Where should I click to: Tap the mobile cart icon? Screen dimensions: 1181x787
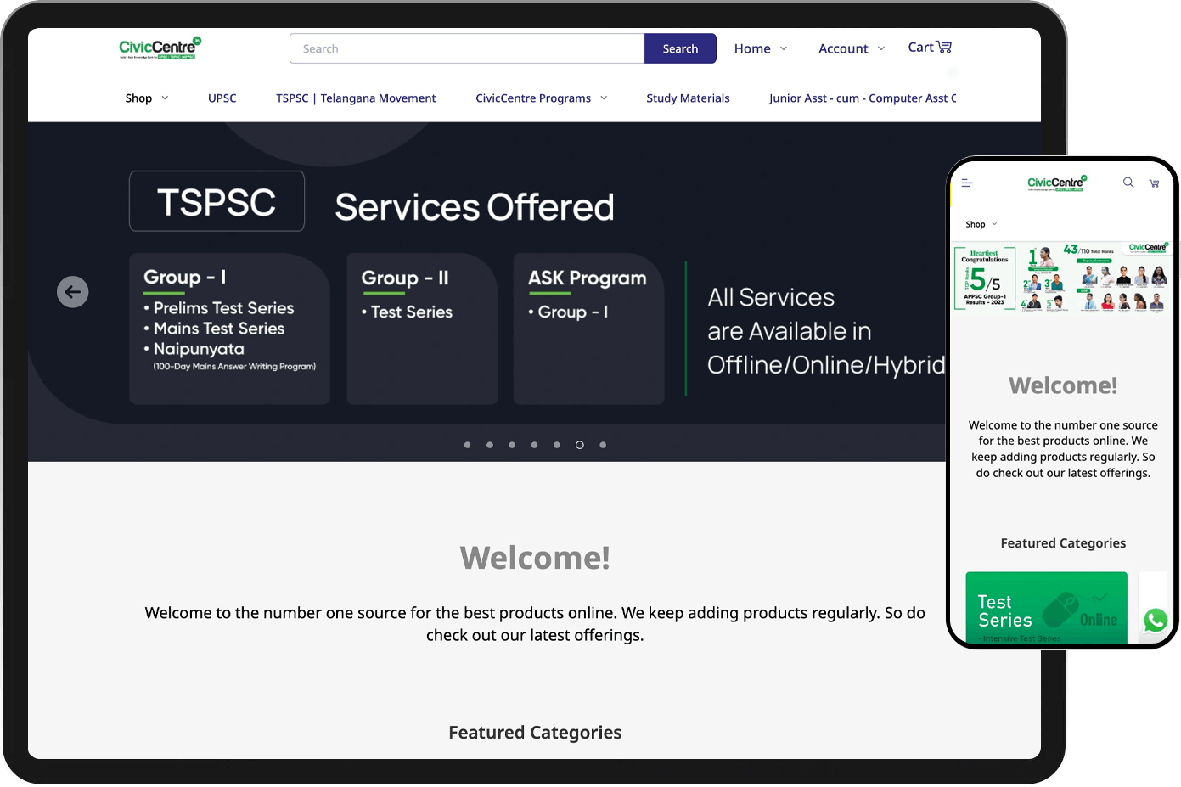[1154, 183]
